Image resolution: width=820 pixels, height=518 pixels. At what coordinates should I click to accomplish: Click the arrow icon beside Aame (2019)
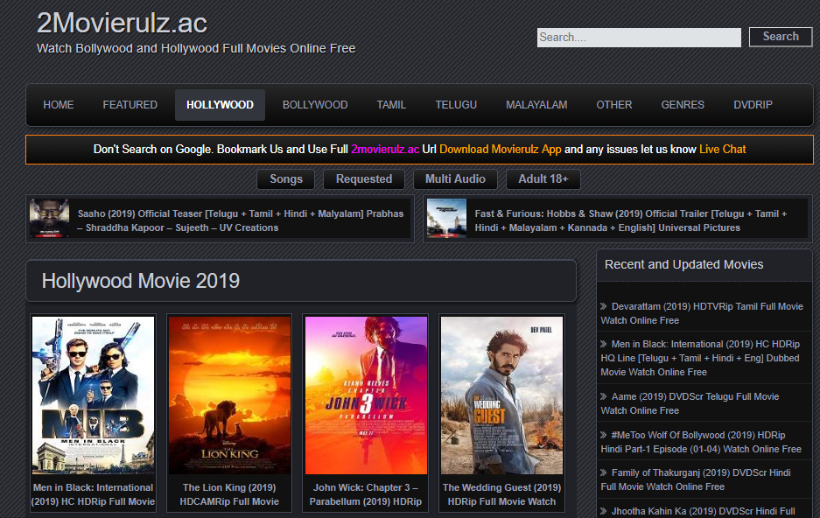[604, 396]
